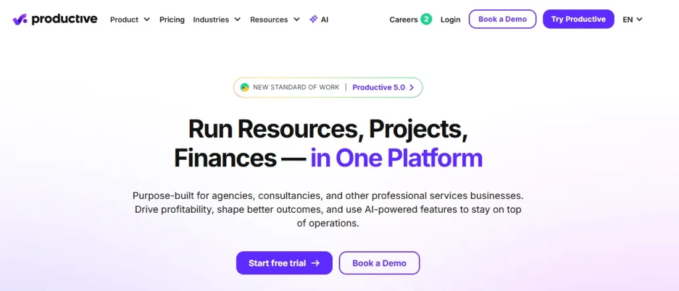679x291 pixels.
Task: Click the hero Book a Demo button
Action: [x=379, y=263]
